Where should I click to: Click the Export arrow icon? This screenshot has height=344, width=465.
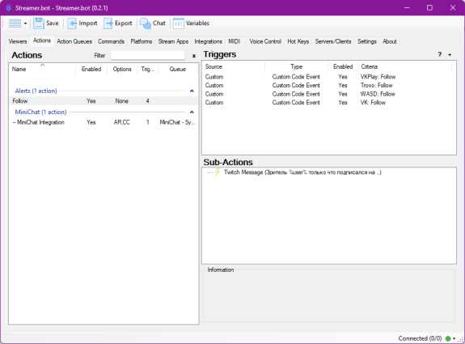tap(108, 23)
